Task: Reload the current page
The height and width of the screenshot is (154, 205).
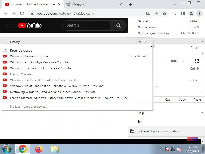Action: tap(22, 13)
